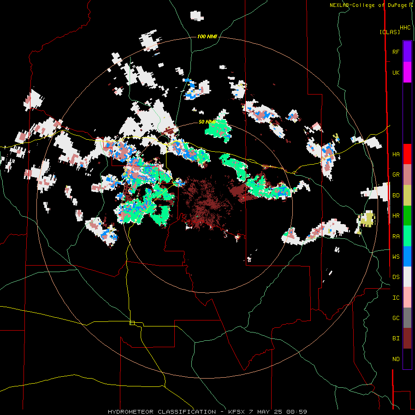Click the small yellow square highway junction marker

click(132, 323)
